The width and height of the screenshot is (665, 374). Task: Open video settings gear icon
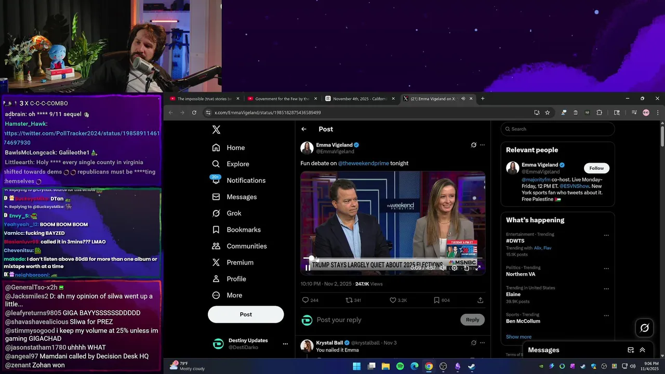tap(455, 268)
